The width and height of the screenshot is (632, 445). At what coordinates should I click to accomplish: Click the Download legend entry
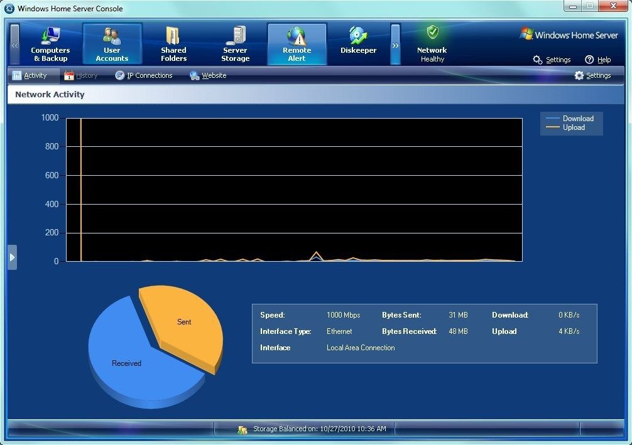coord(570,119)
